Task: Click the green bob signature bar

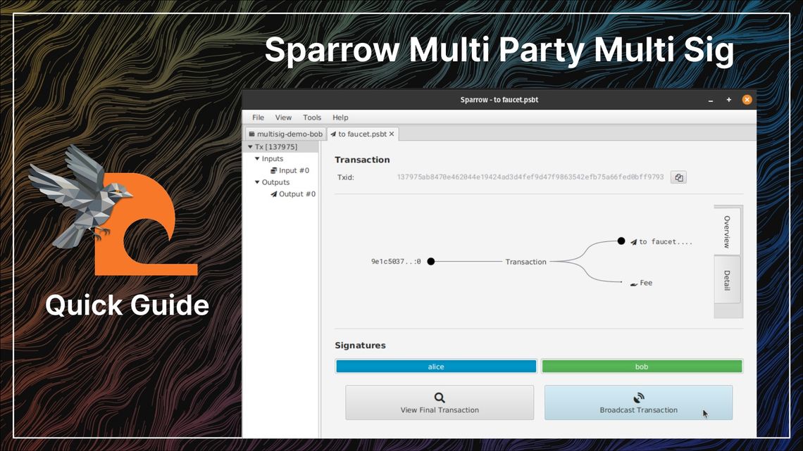Action: click(642, 367)
